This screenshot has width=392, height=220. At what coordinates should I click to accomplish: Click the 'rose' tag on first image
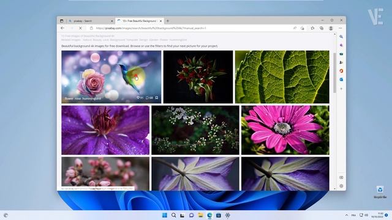click(x=78, y=98)
